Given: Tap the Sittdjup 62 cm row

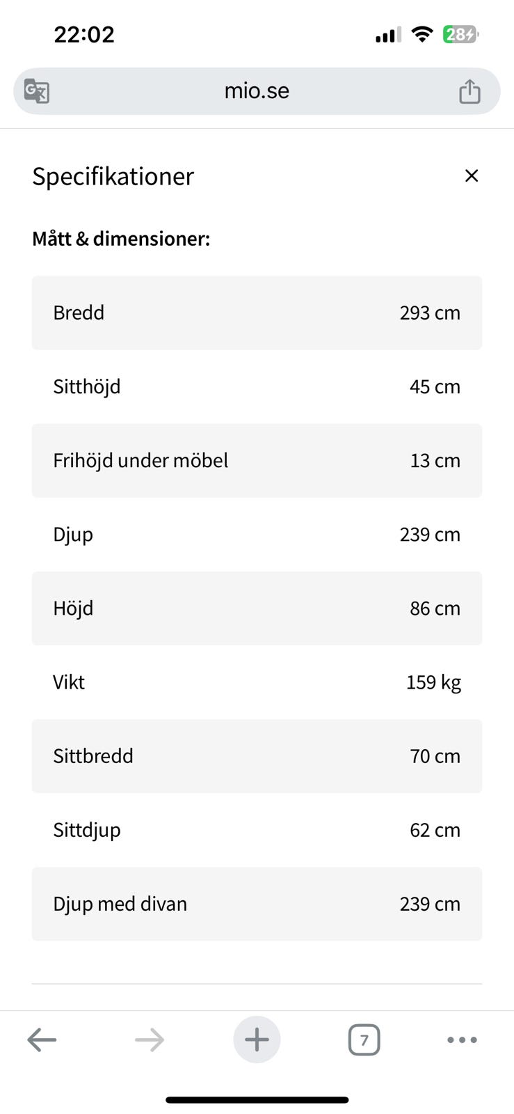Looking at the screenshot, I should pos(257,829).
